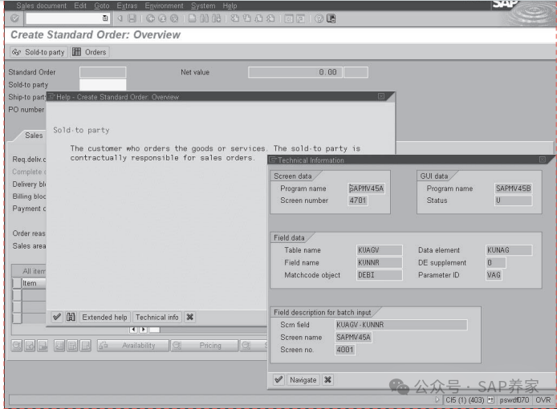Screen dimensions: 557x409
Task: Open the Sales document menu
Action: click(x=41, y=6)
